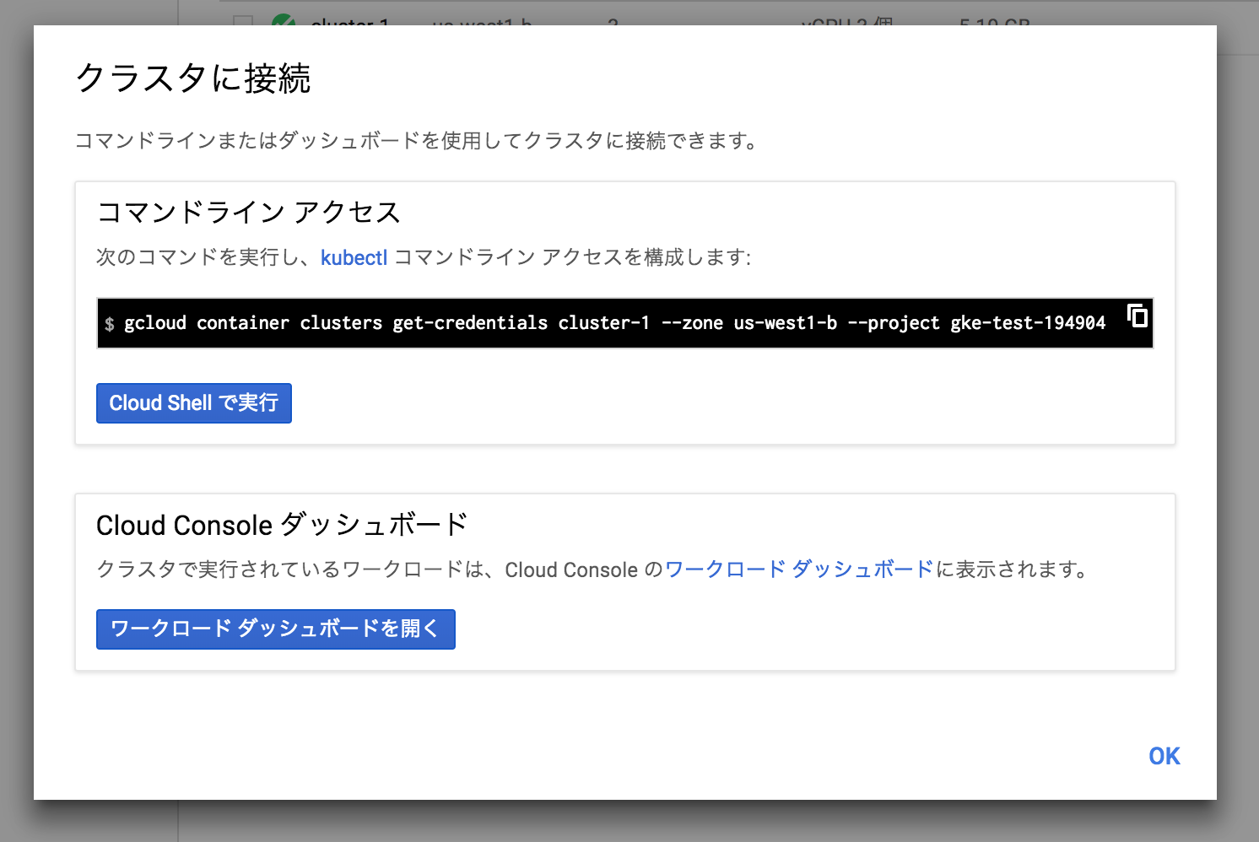Run the command via Cloud Shell で実行
Screen dimensions: 1259x842
tap(194, 403)
